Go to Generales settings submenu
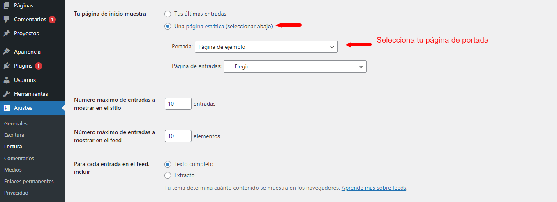 (x=16, y=123)
